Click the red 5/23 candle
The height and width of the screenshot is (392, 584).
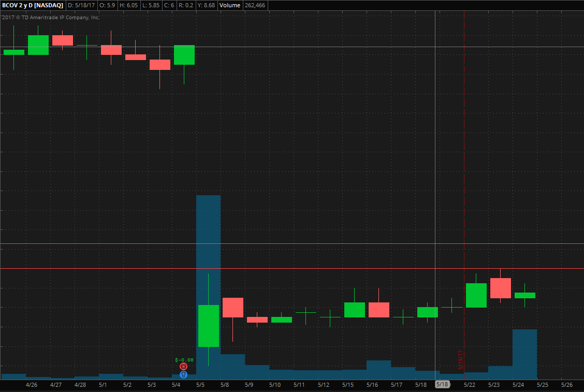click(x=501, y=288)
